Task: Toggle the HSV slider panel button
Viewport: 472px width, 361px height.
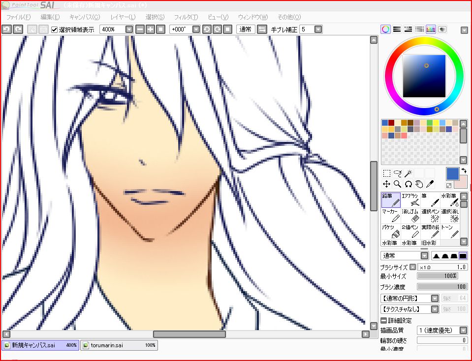Action: click(x=408, y=29)
